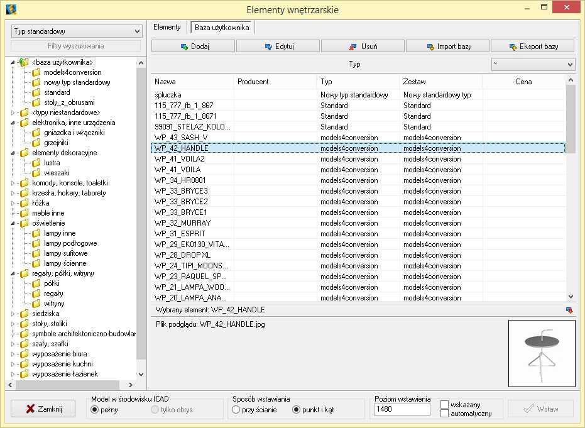Select the szafy, szafki tree item
Viewport: 585px width, 428px height.
[50, 344]
